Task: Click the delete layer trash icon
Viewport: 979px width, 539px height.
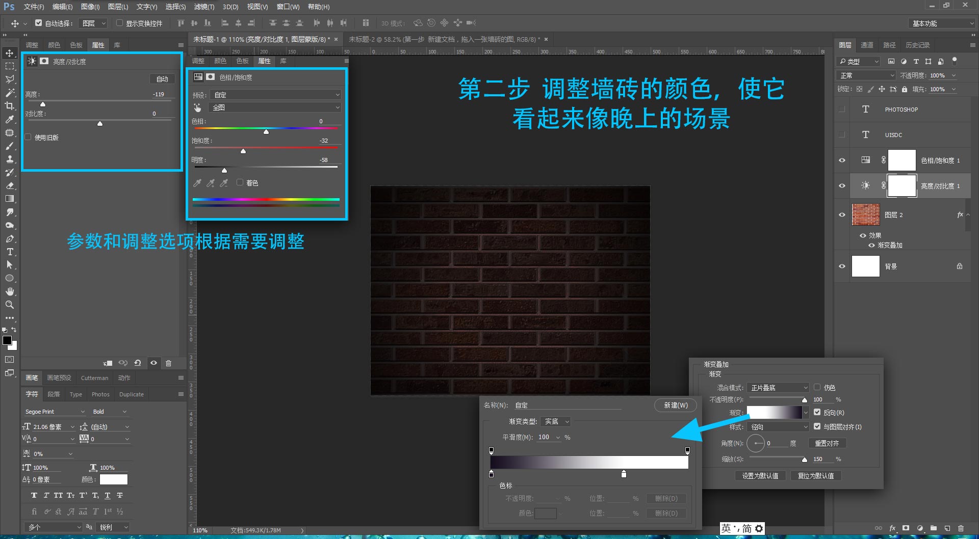Action: click(x=961, y=528)
